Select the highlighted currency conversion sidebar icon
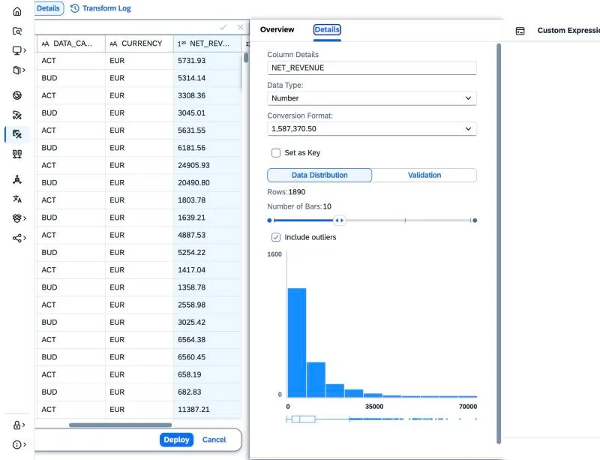Screen dimensions: 600x460 [17, 134]
